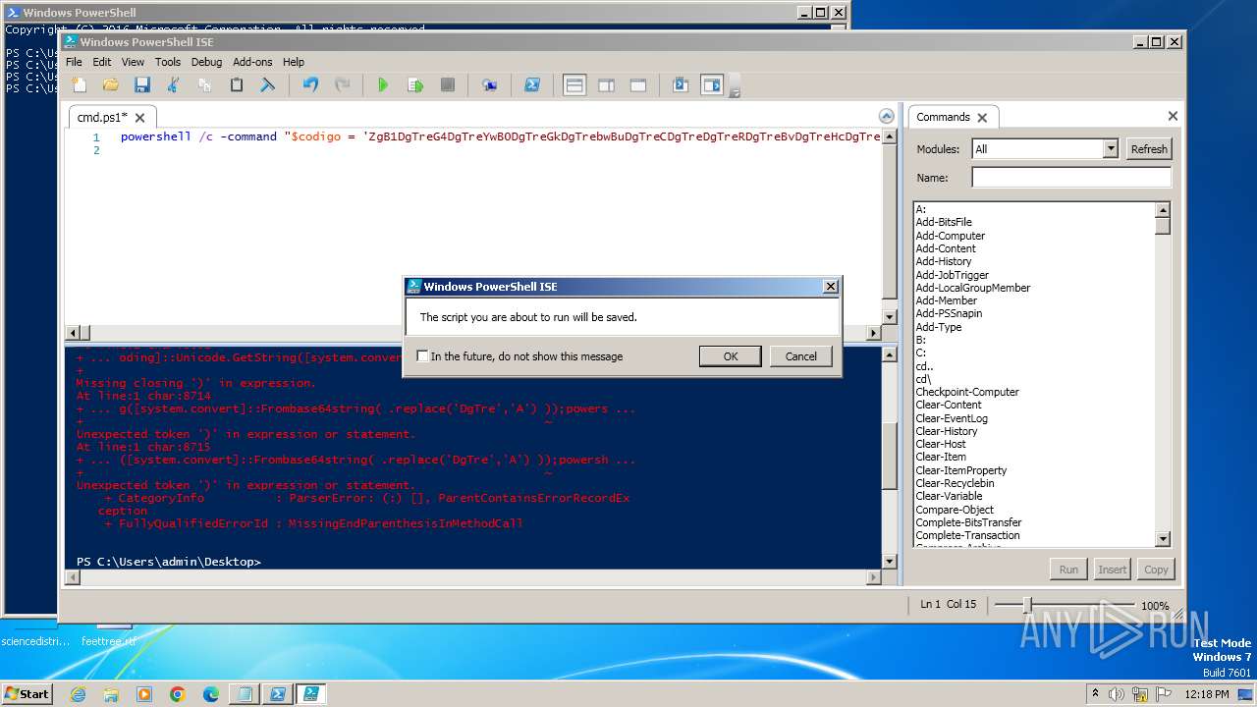Click the zoom slider handle in the status bar

pyautogui.click(x=1027, y=605)
